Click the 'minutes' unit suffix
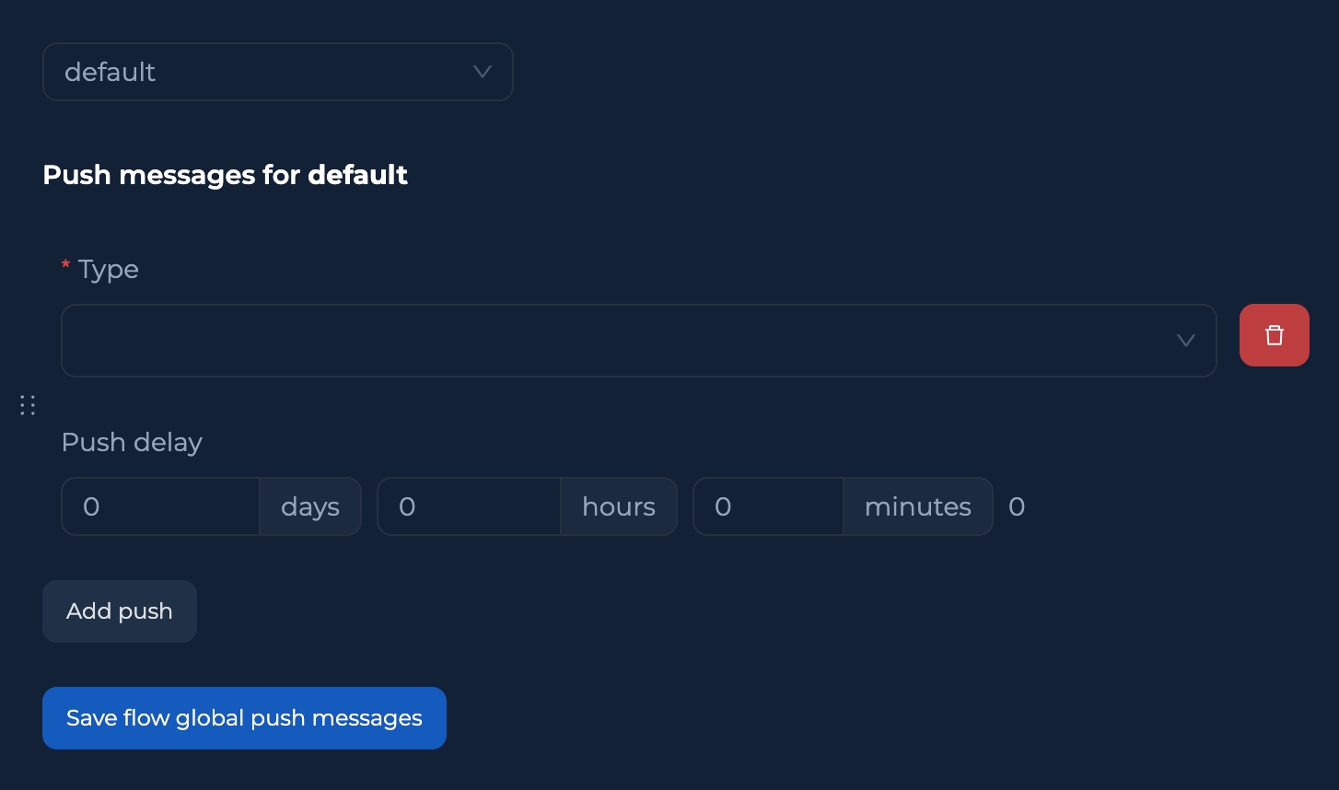 click(x=917, y=506)
